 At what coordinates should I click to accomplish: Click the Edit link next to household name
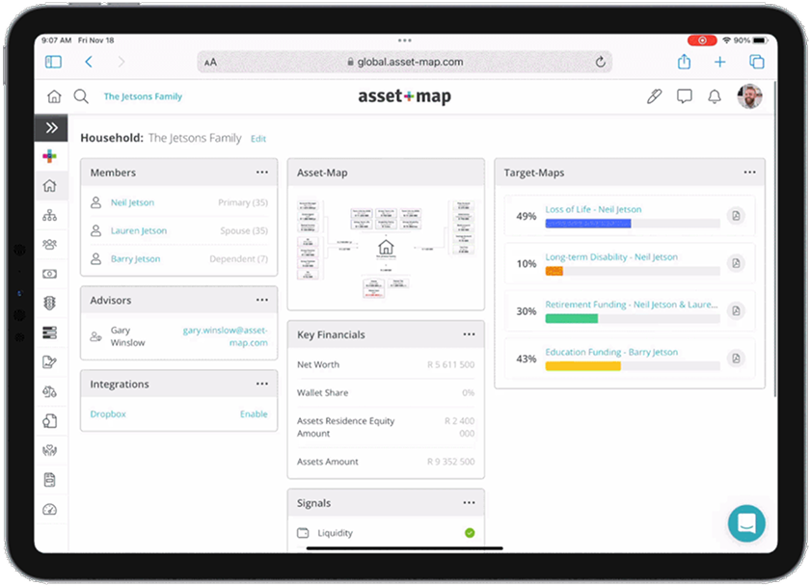258,139
